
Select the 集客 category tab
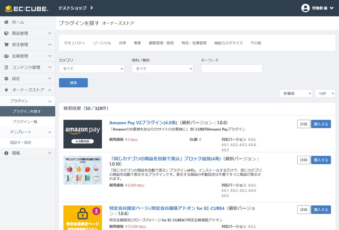pyautogui.click(x=138, y=43)
